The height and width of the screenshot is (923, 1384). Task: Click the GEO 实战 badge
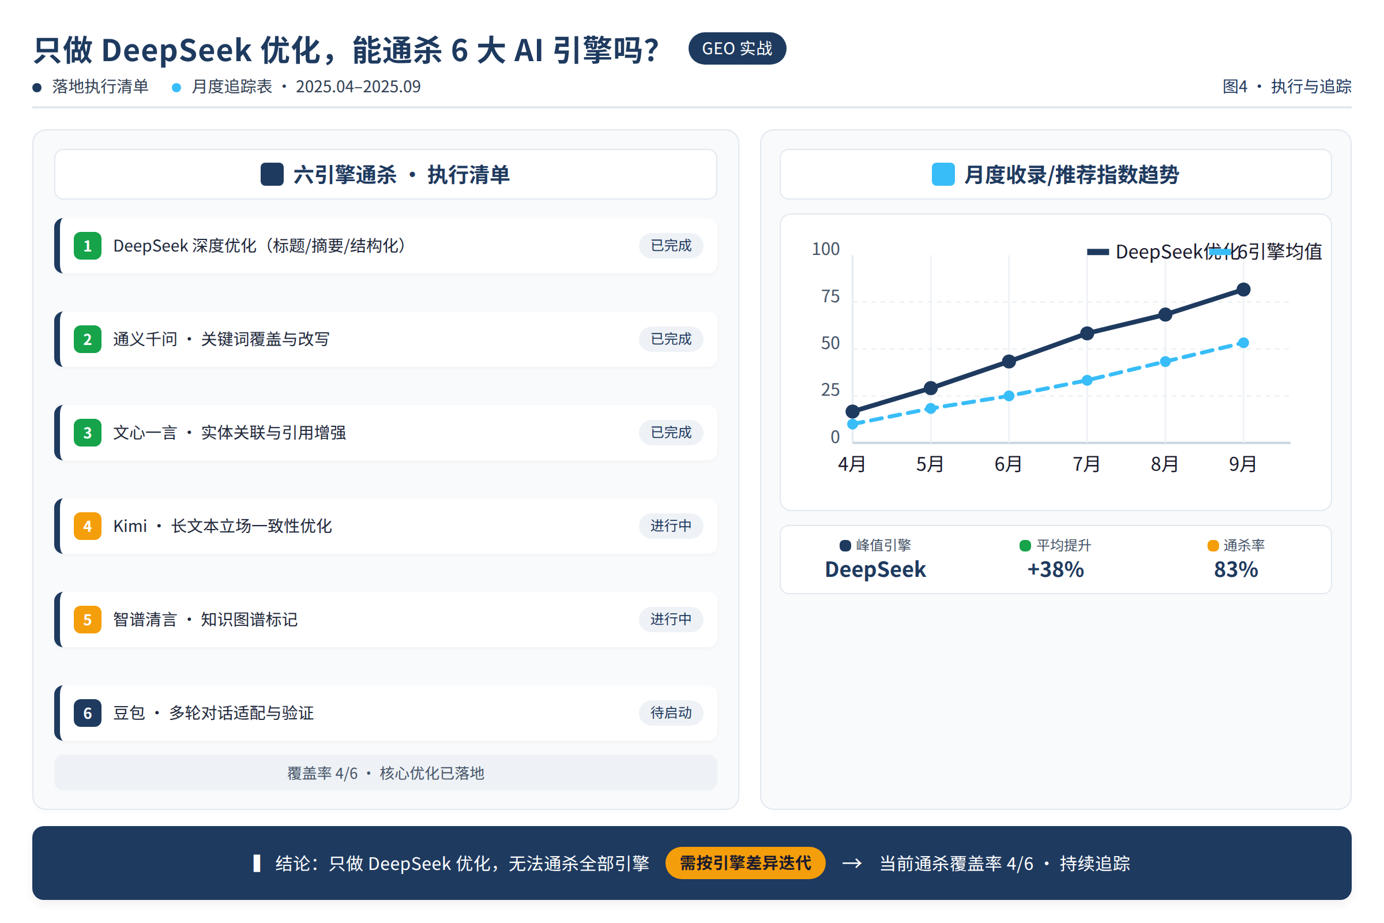(737, 48)
